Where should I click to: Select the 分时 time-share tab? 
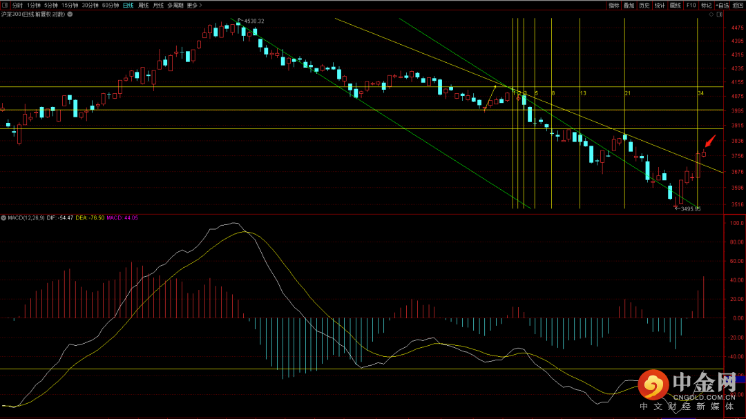point(18,5)
